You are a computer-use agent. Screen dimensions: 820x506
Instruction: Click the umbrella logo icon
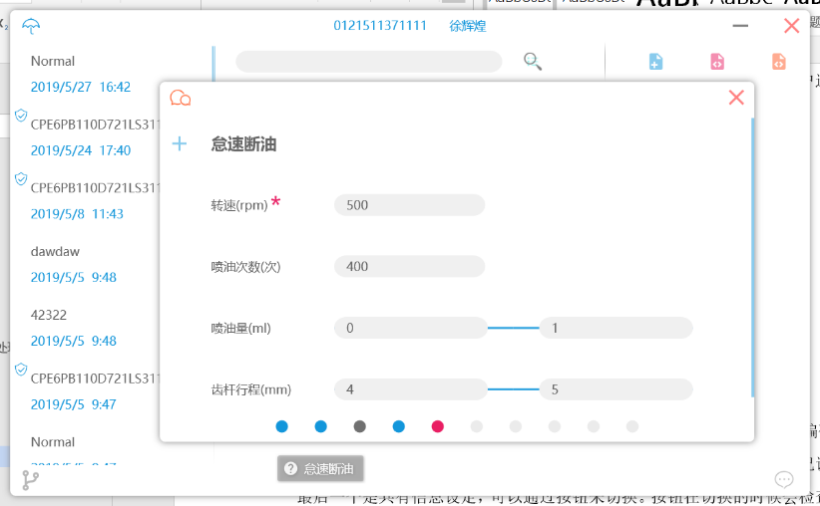tap(31, 25)
